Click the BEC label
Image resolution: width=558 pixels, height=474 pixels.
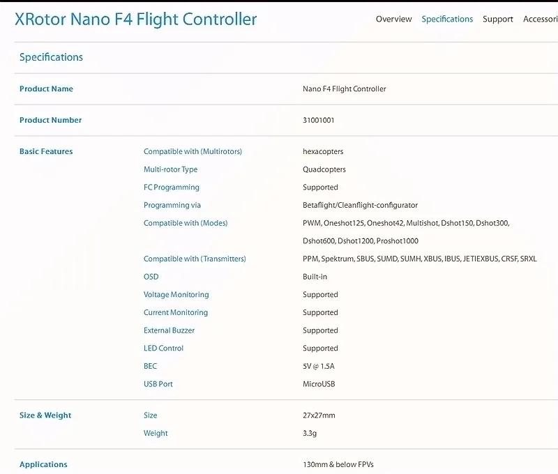[x=150, y=366]
